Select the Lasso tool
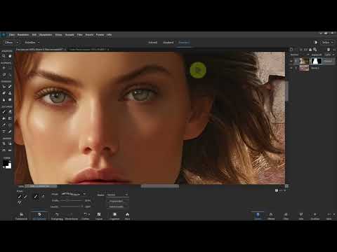 [x=4, y=75]
